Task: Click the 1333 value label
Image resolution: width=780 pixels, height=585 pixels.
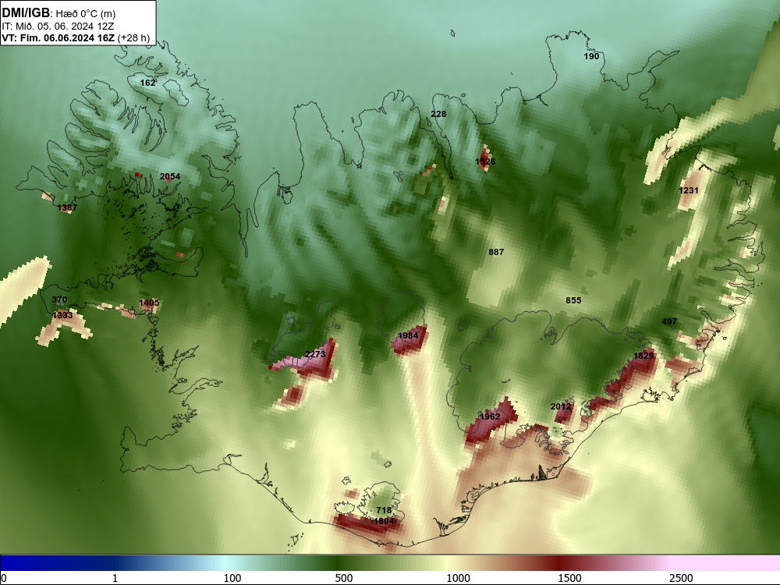Action: pos(62,315)
